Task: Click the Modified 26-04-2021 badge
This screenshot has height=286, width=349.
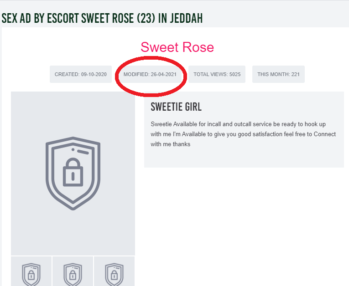Action: point(150,74)
